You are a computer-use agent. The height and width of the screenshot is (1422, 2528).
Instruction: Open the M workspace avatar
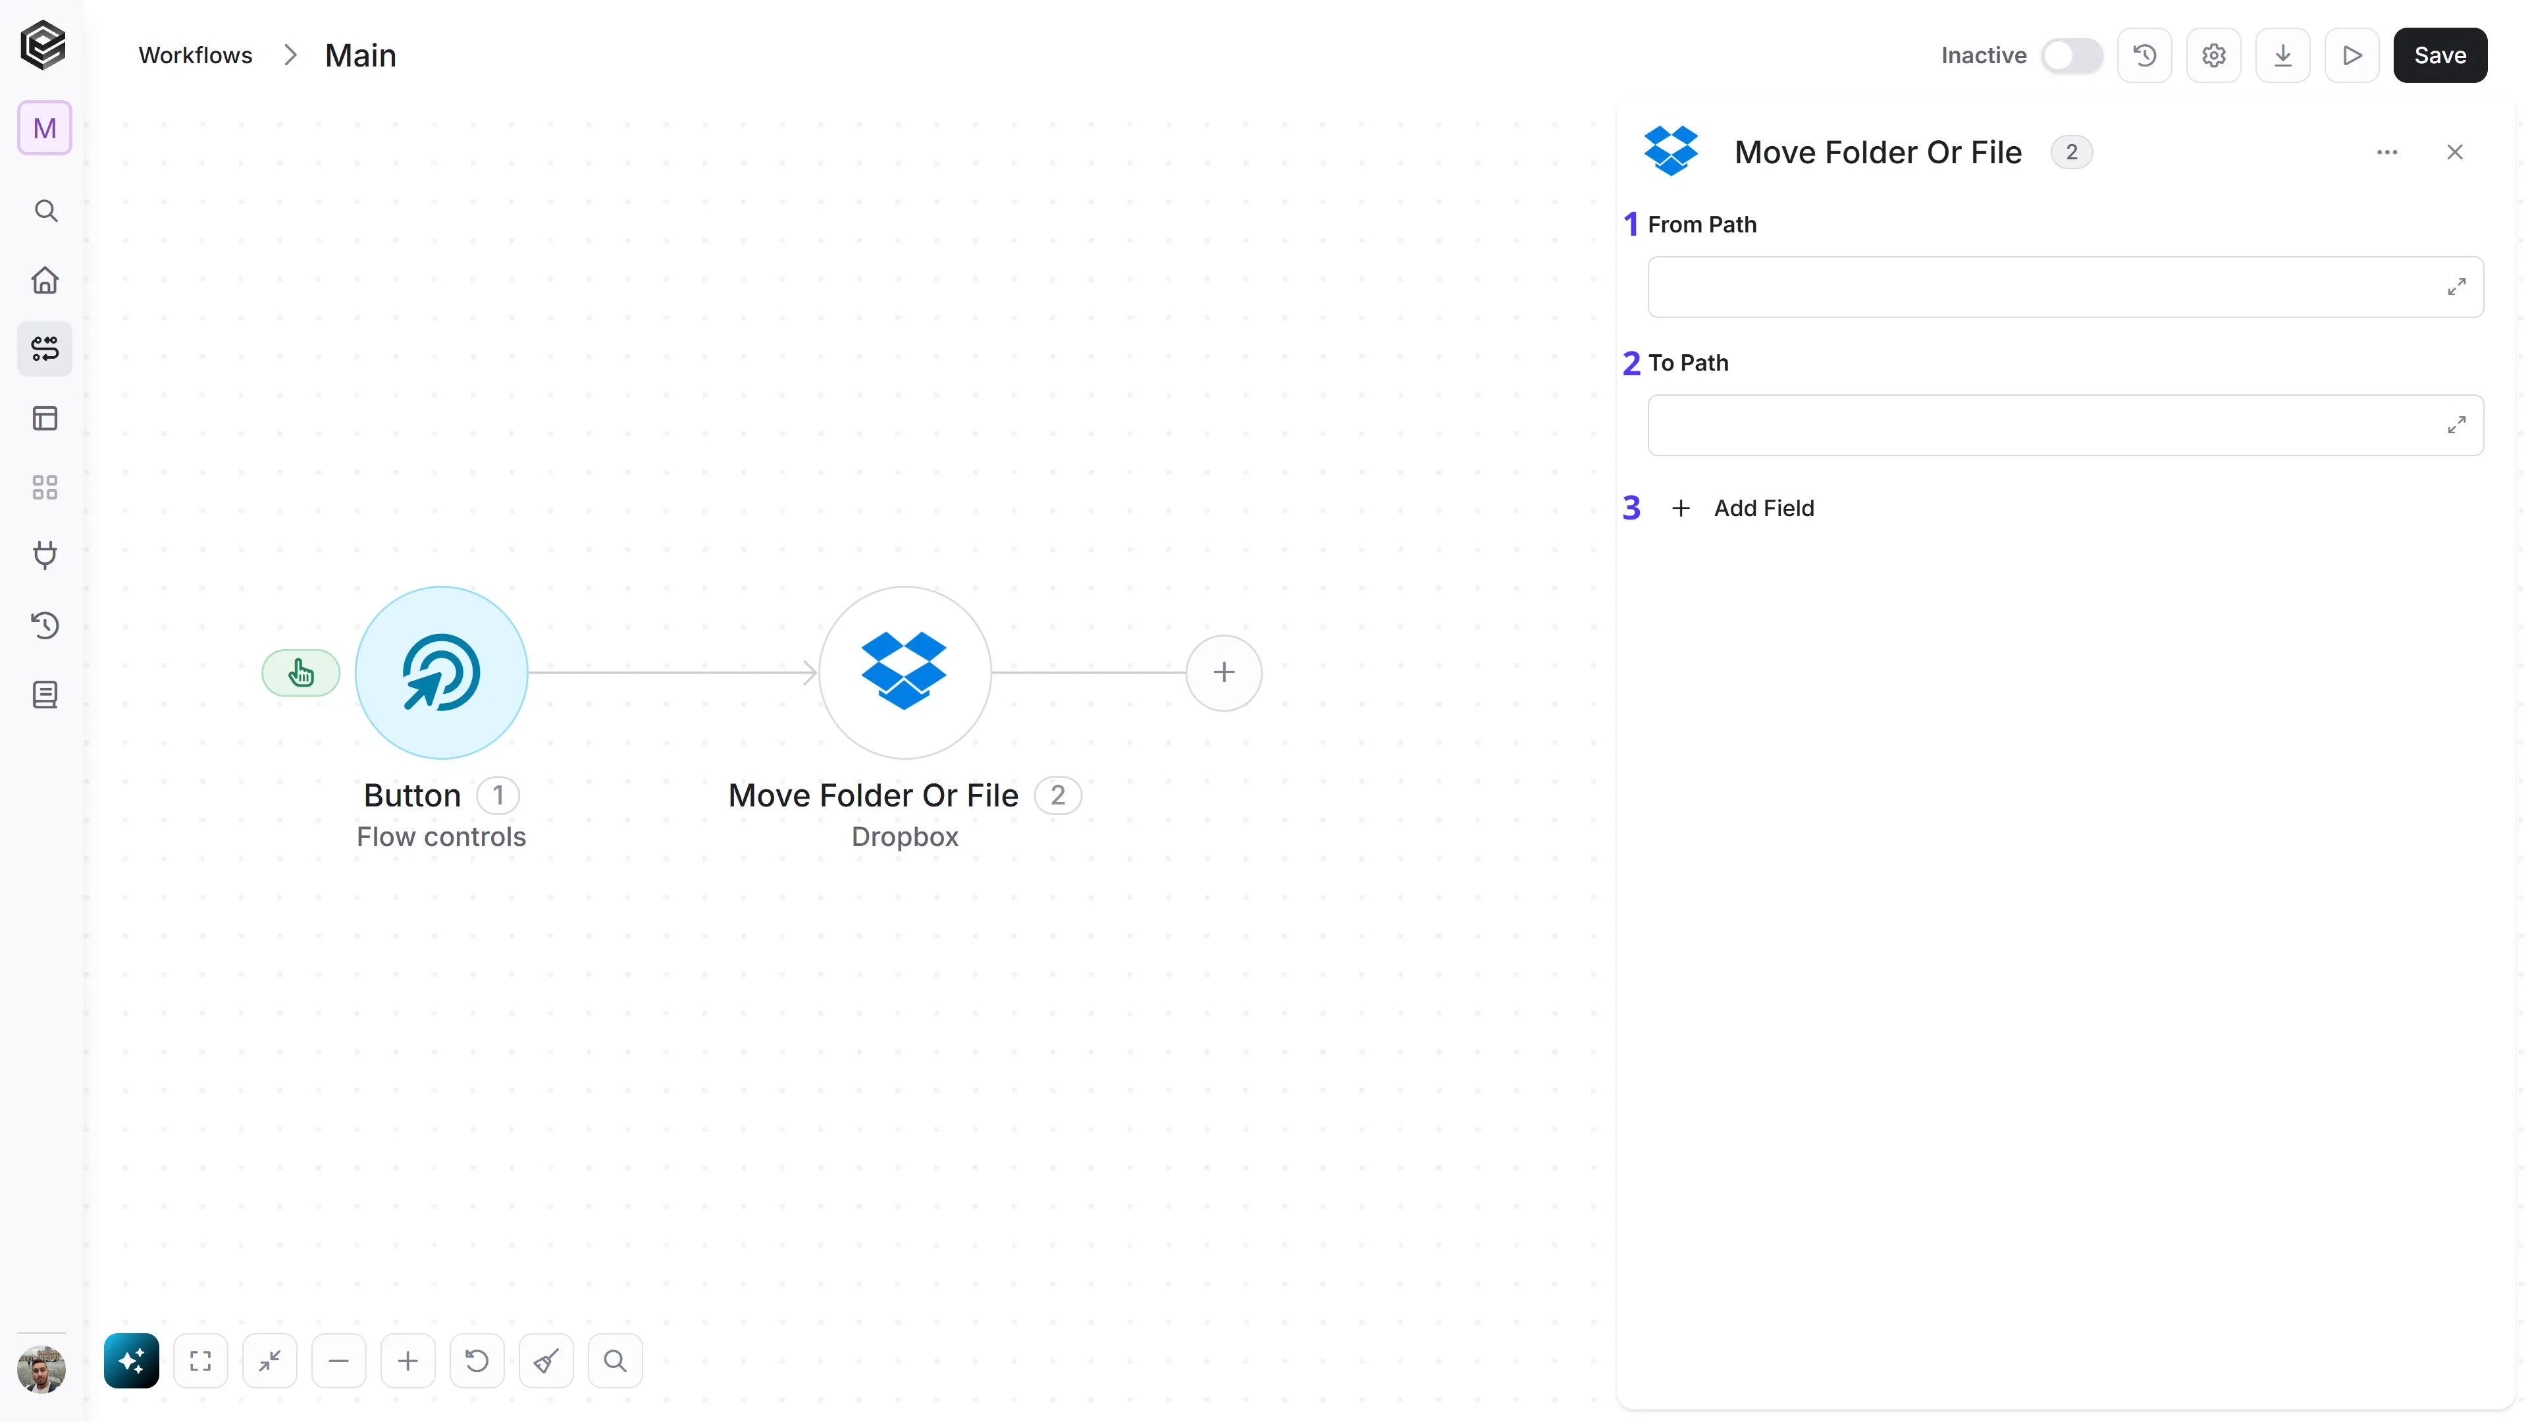tap(44, 128)
